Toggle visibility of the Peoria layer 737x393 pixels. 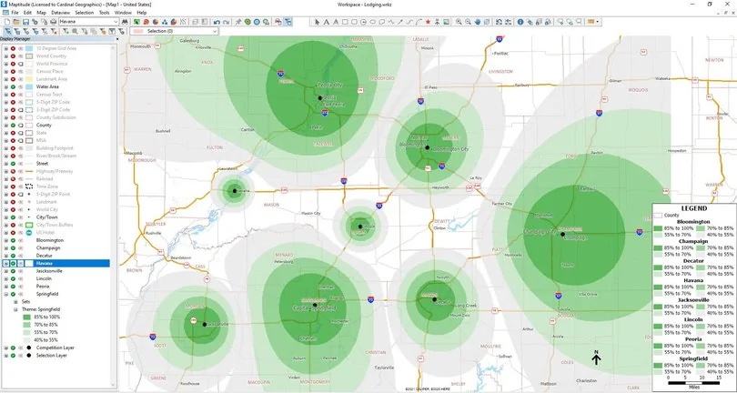point(12,287)
